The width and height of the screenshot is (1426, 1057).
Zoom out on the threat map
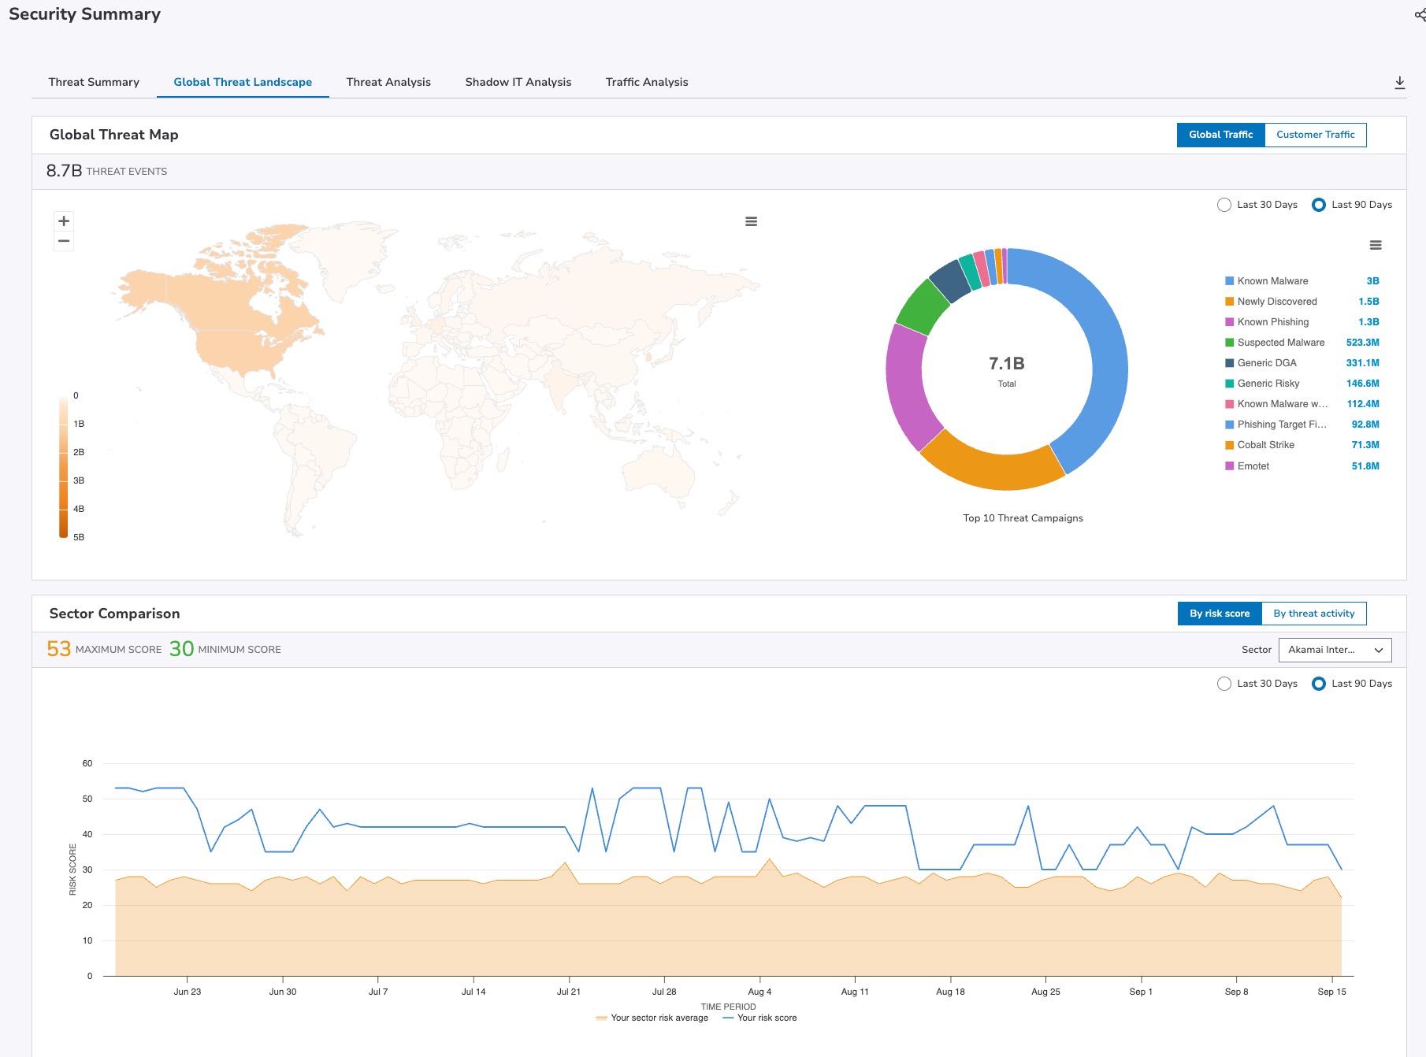pos(64,241)
